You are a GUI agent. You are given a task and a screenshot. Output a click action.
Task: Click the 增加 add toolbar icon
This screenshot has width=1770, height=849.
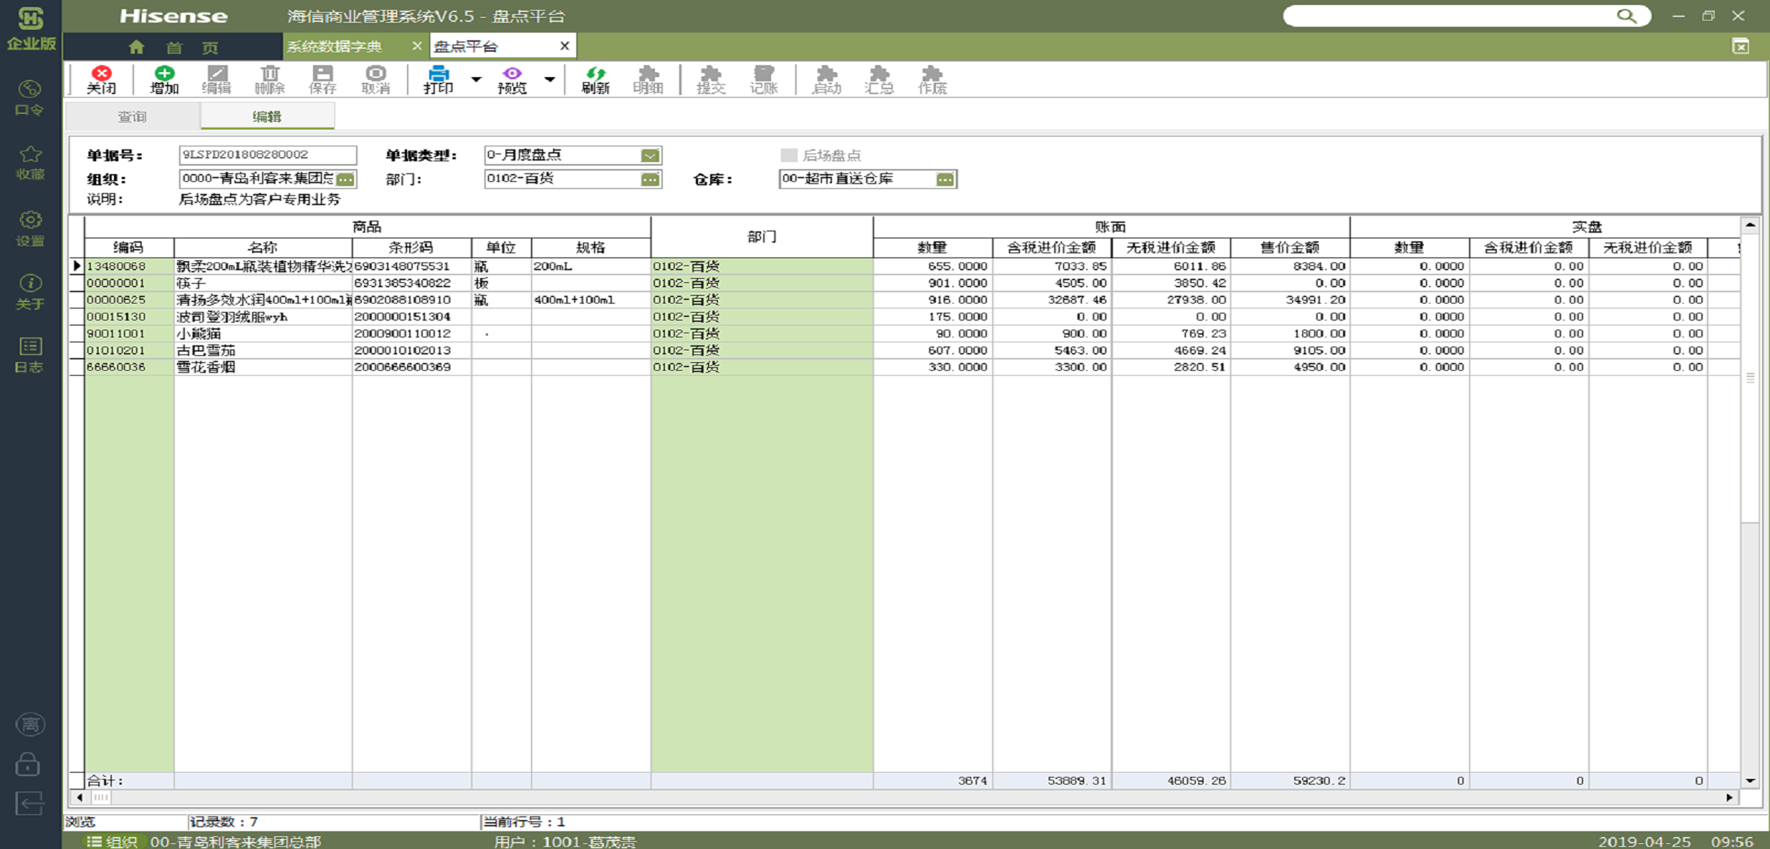[x=164, y=79]
